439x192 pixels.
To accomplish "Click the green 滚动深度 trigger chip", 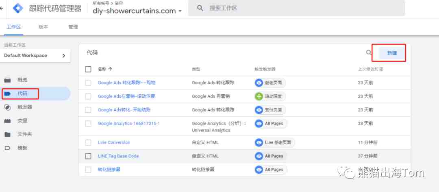I will (x=270, y=96).
